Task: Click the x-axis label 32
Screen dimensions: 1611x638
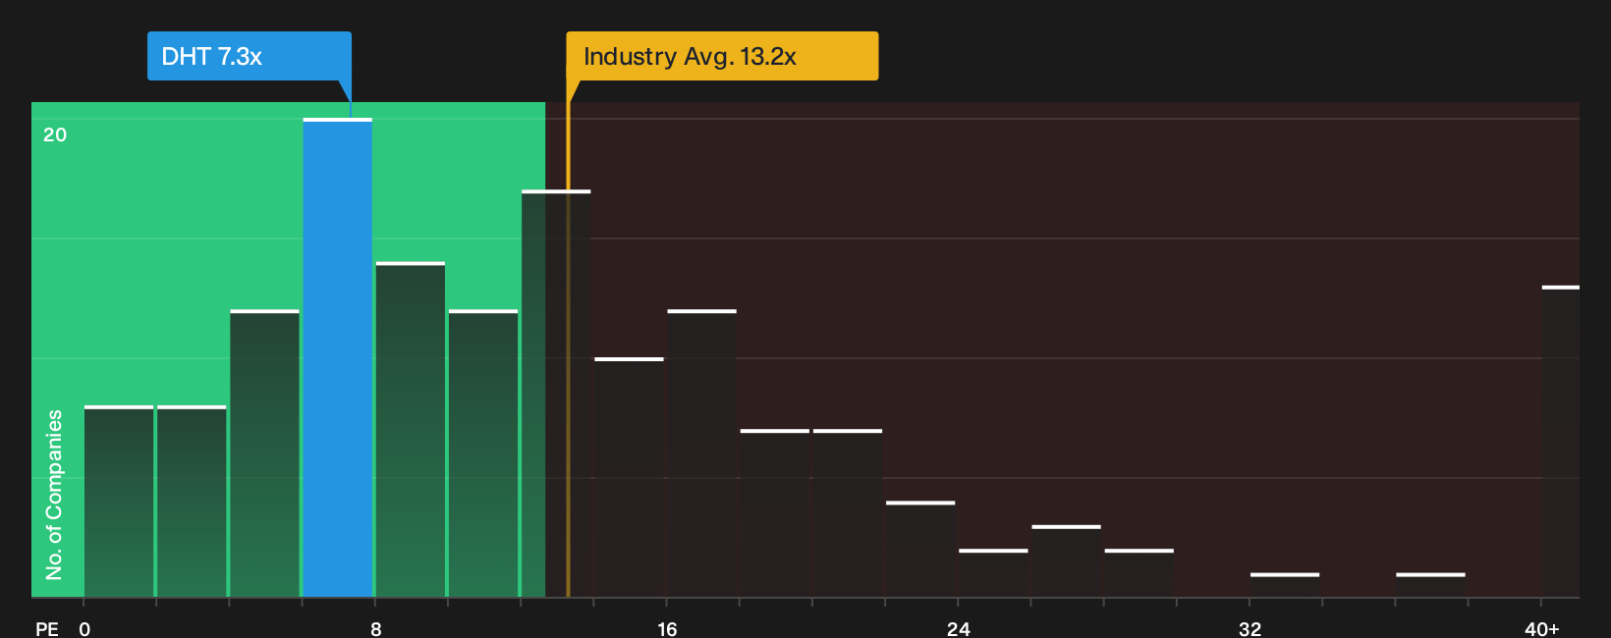Action: click(x=1250, y=628)
